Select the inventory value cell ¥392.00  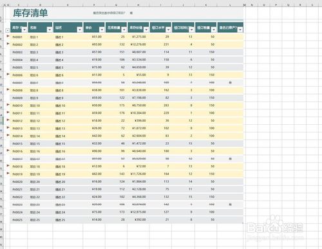coord(138,219)
